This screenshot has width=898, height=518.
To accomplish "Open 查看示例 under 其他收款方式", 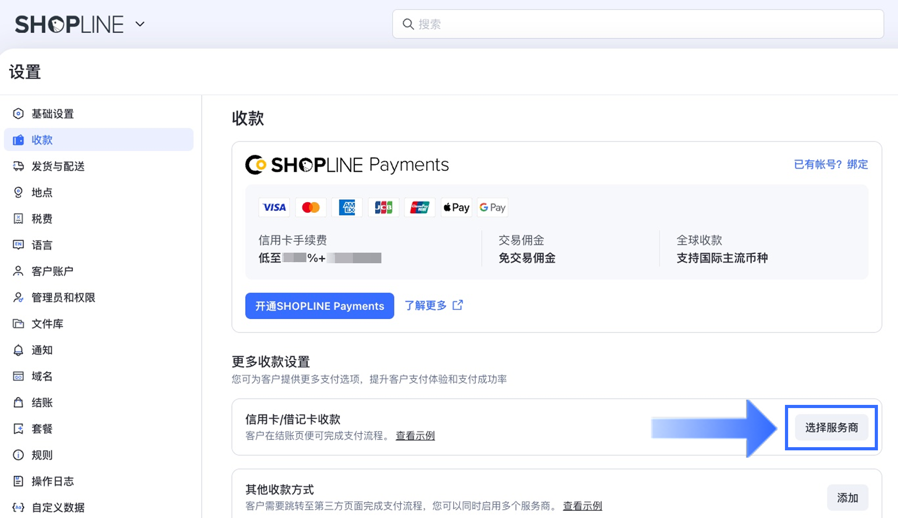I will 582,506.
